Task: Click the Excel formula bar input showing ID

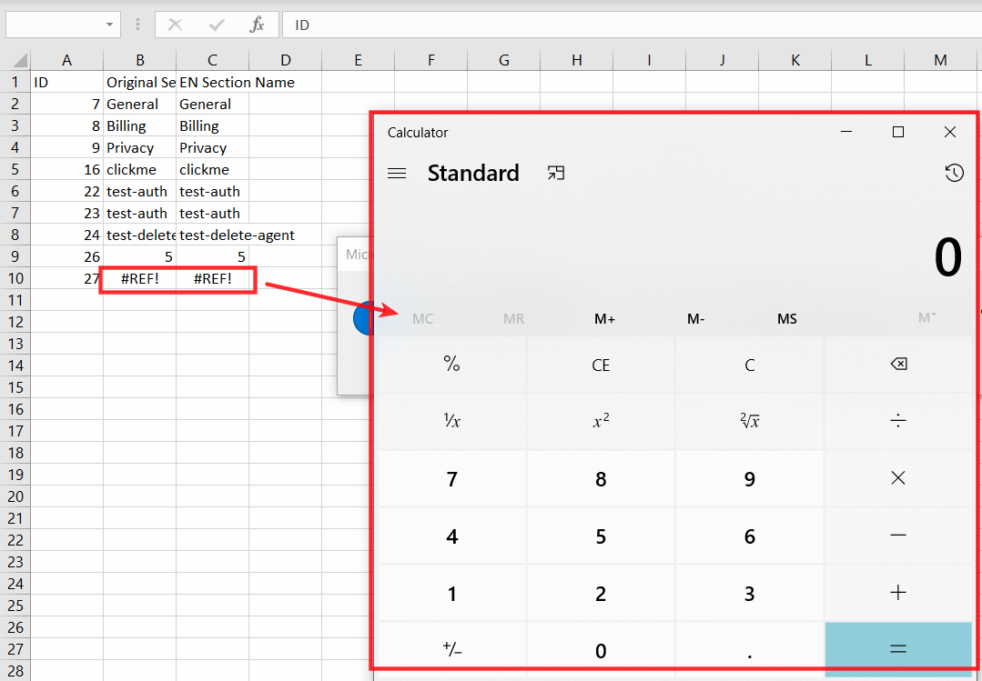Action: (x=632, y=25)
